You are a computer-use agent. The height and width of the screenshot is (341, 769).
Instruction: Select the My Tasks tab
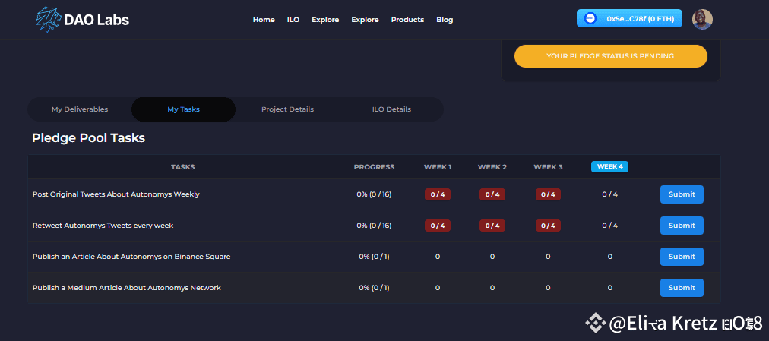click(183, 109)
